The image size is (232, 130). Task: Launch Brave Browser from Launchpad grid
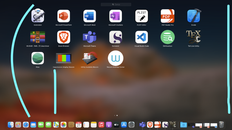click(x=64, y=37)
